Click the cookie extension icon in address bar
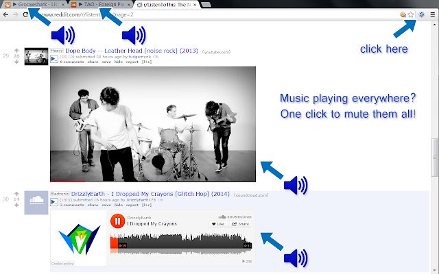The width and height of the screenshot is (439, 274). click(403, 14)
